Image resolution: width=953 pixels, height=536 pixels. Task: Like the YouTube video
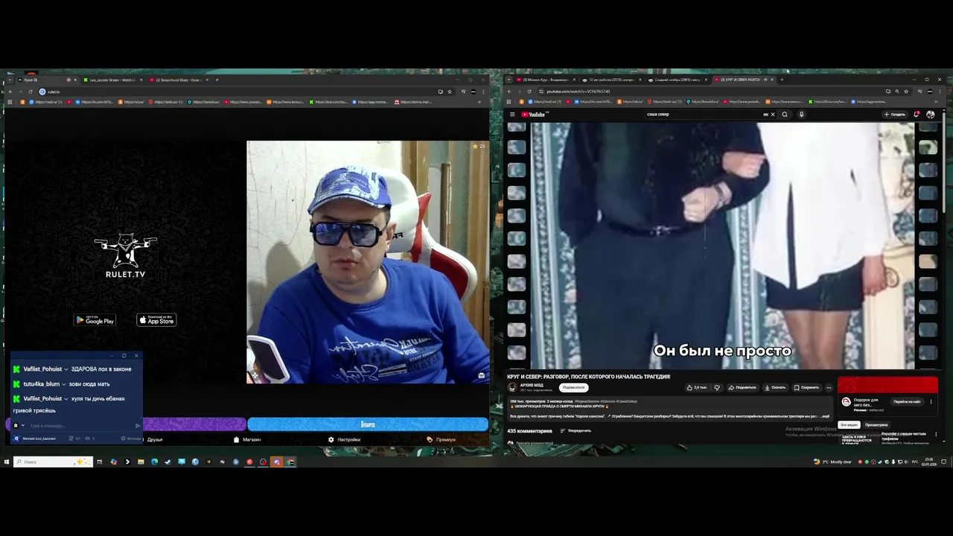pos(698,387)
